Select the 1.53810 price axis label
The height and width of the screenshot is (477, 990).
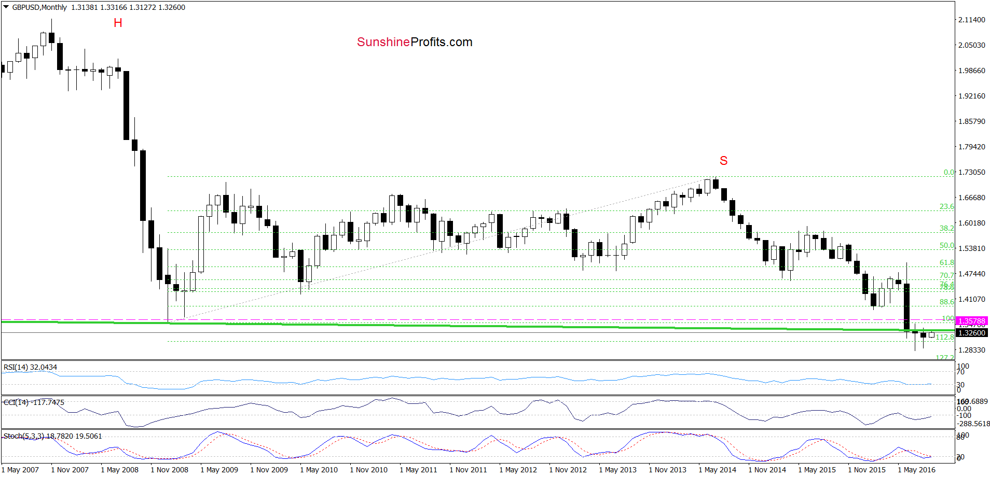pyautogui.click(x=971, y=248)
